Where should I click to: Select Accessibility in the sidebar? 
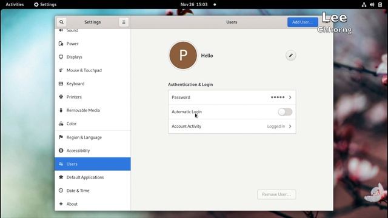[x=93, y=151]
